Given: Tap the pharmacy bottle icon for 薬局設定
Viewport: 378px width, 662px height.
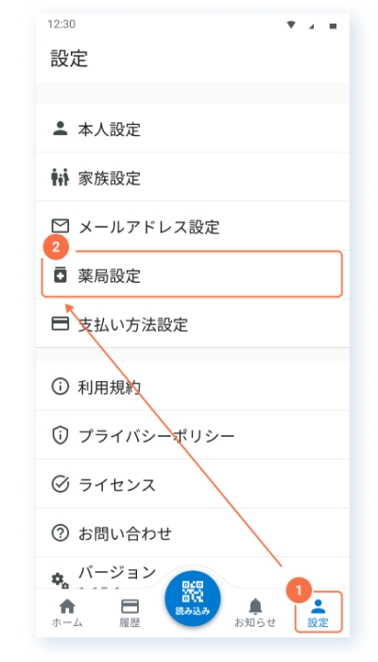Looking at the screenshot, I should tap(60, 276).
